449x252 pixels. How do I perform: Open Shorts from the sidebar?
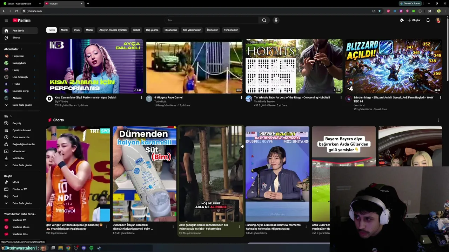pos(20,37)
